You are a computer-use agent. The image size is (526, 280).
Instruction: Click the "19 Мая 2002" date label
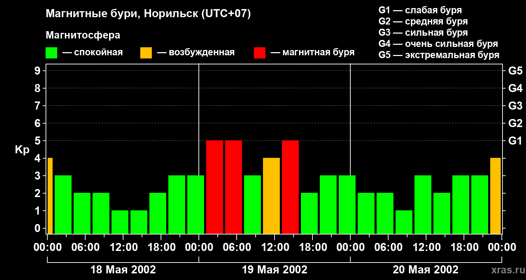point(275,270)
